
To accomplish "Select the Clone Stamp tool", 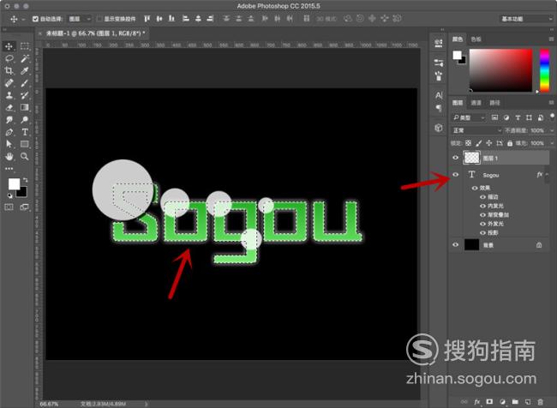I will point(9,95).
